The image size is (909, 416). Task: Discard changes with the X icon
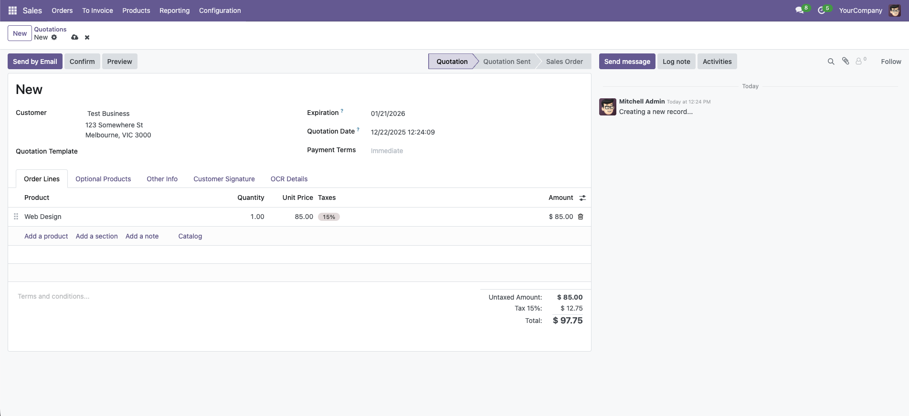87,37
